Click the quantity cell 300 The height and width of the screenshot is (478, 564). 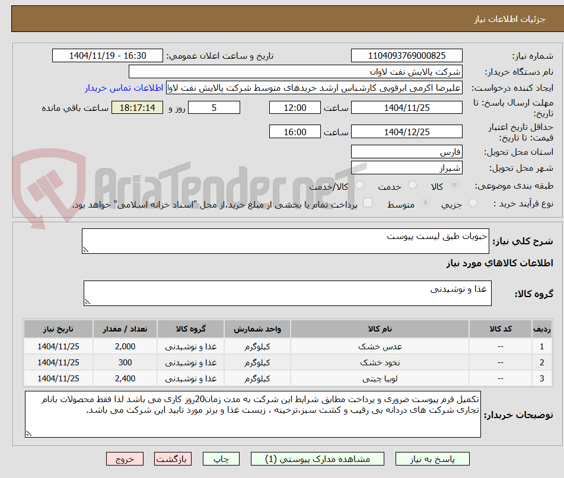pos(125,362)
